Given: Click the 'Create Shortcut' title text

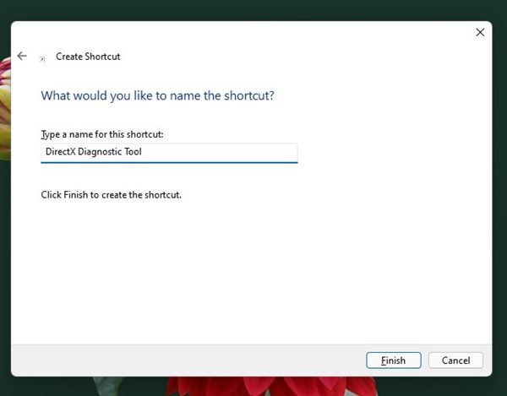Looking at the screenshot, I should click(x=88, y=57).
